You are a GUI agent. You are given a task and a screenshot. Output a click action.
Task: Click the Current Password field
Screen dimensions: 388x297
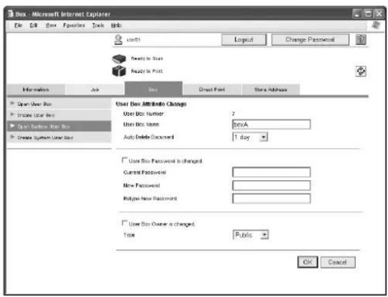271,172
